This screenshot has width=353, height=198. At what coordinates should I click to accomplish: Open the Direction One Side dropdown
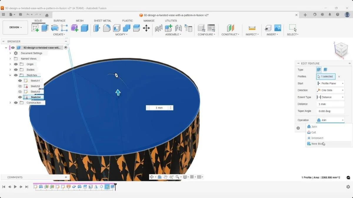[x=330, y=90]
